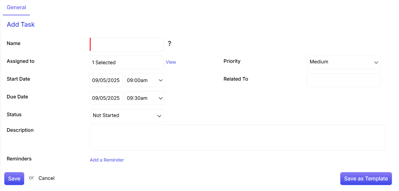Click the Priority dropdown chevron arrow

376,63
